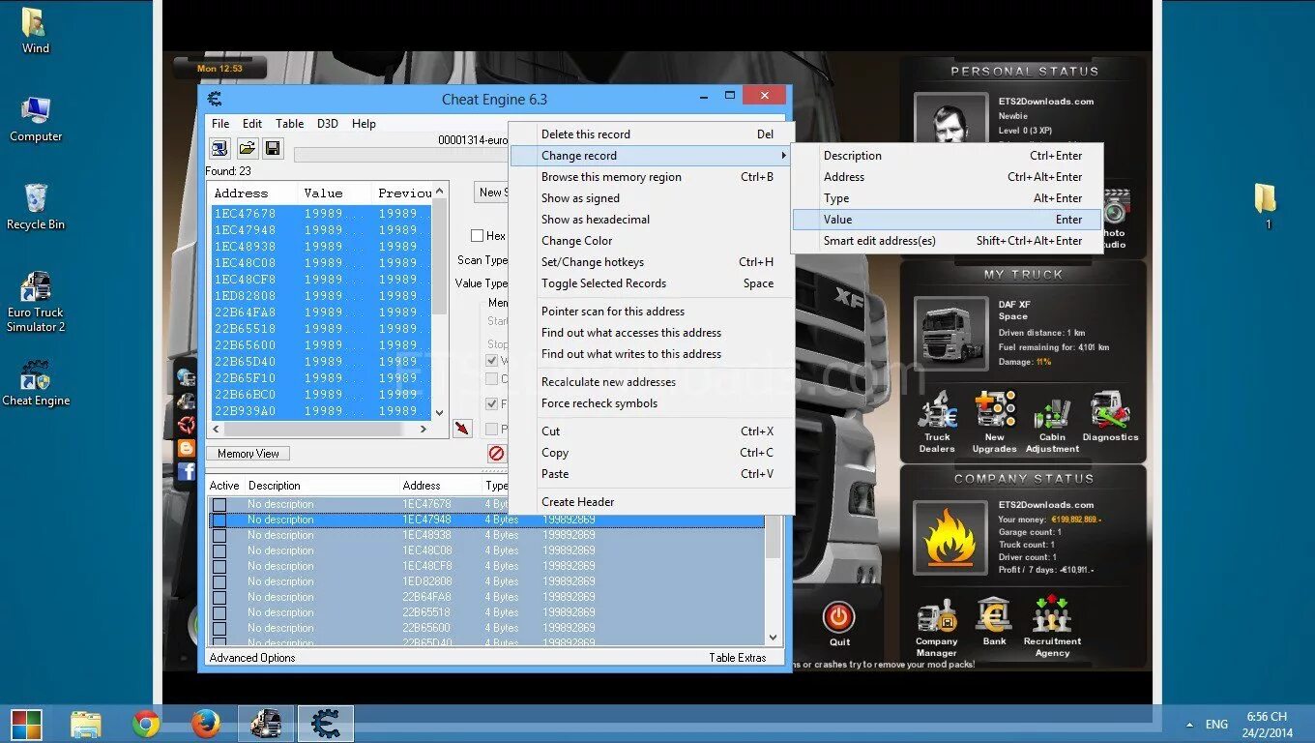
Task: Open a cheat table with the folder icon
Action: 247,148
